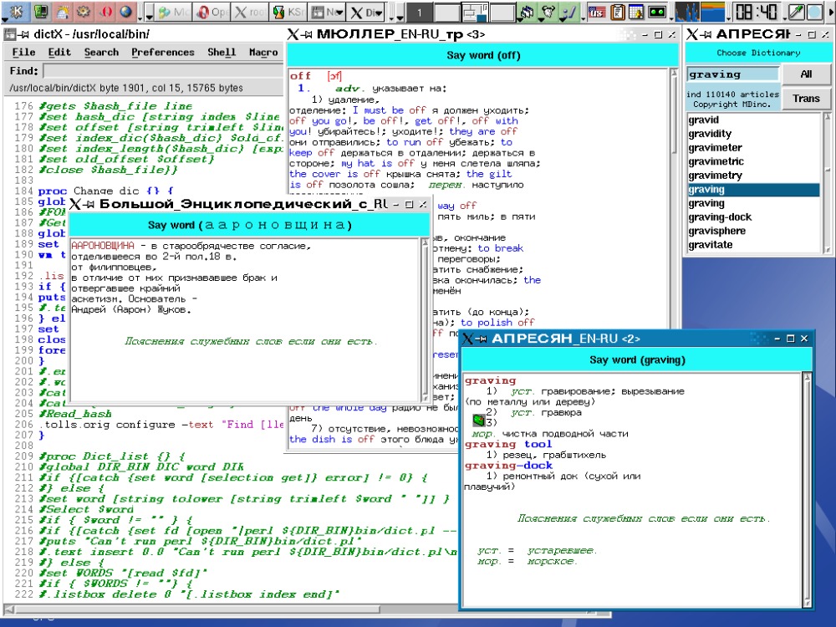
Task: Open the dropdown arrow under GNU head icon
Action: [542, 21]
